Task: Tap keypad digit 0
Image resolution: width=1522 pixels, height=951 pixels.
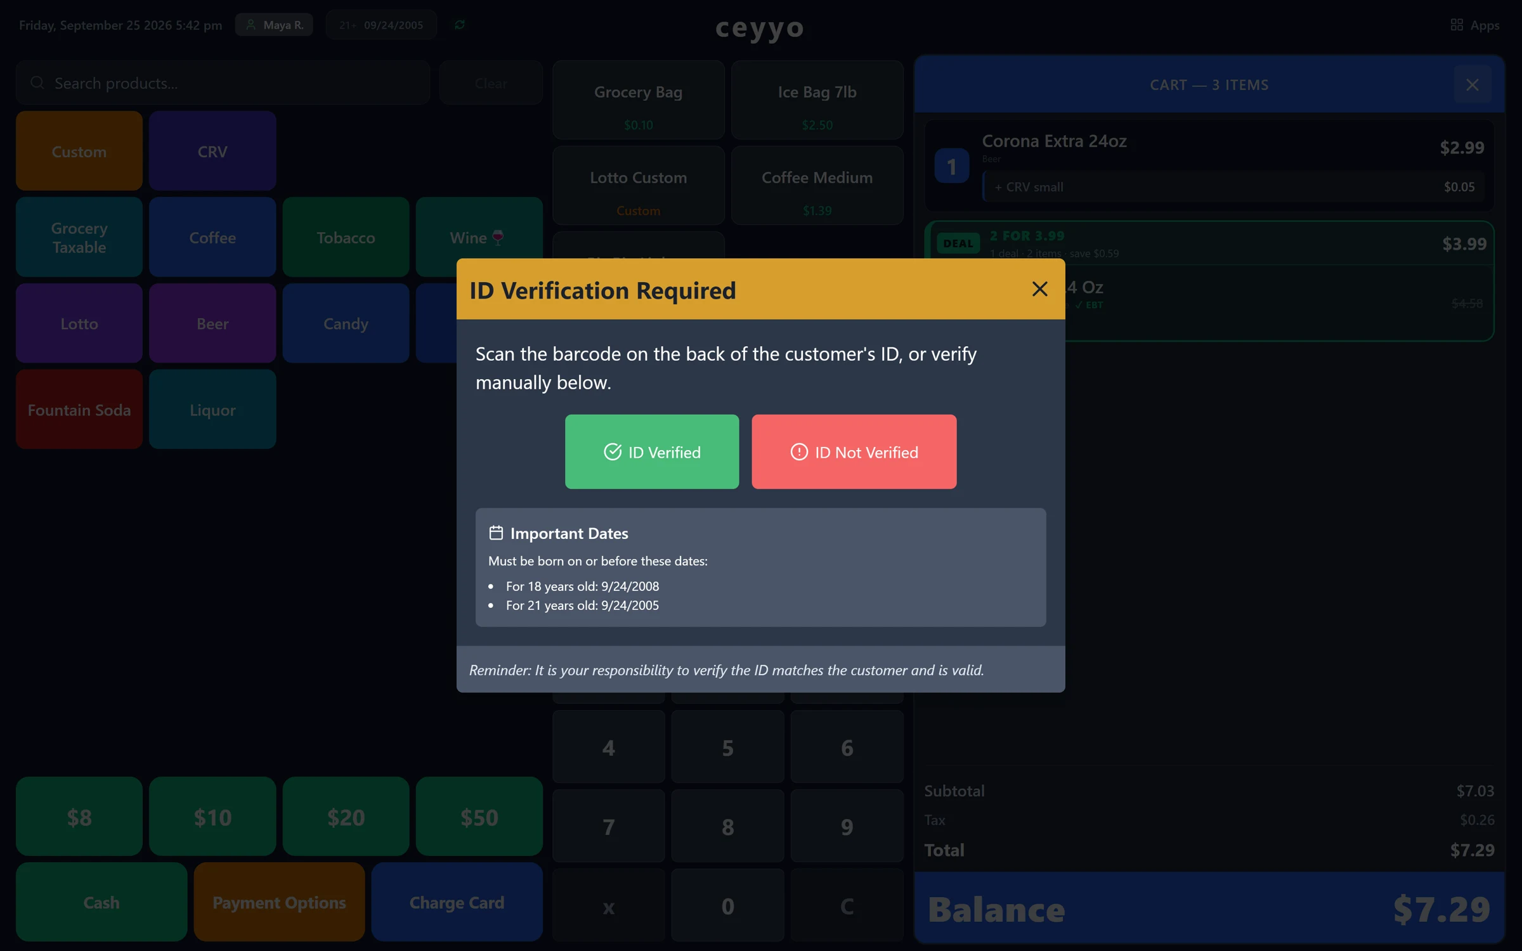Action: [x=727, y=905]
